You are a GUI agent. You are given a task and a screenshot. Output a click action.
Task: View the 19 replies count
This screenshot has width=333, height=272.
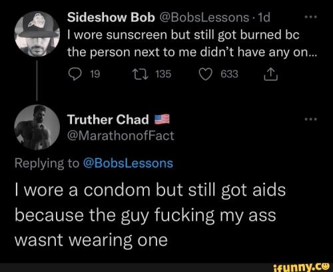coord(95,74)
